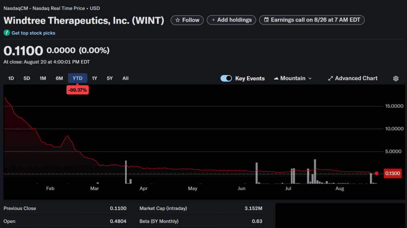This screenshot has height=228, width=407.
Task: Click the calendar icon for earnings call
Action: point(266,20)
